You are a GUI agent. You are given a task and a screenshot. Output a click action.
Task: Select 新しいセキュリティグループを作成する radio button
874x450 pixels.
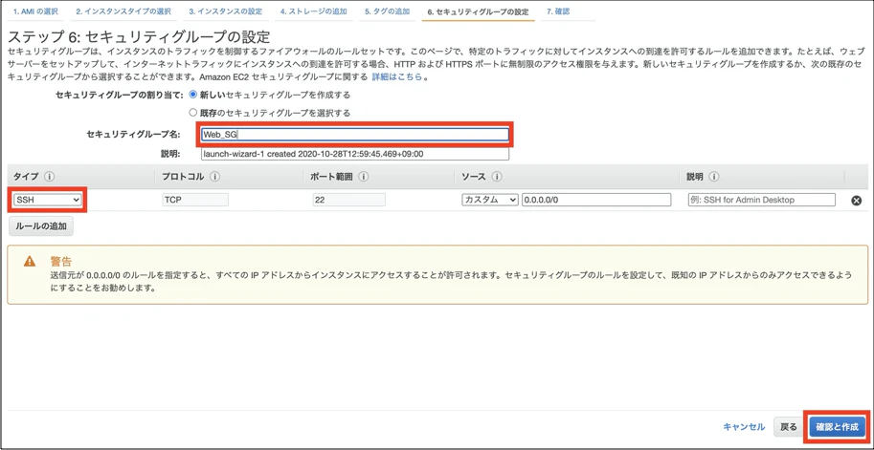(193, 95)
